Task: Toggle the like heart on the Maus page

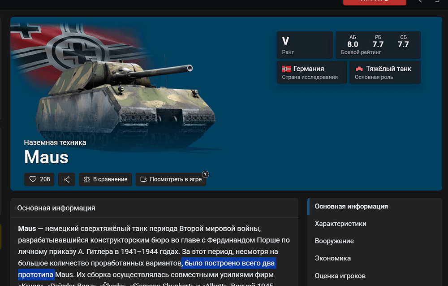Action: [x=32, y=179]
